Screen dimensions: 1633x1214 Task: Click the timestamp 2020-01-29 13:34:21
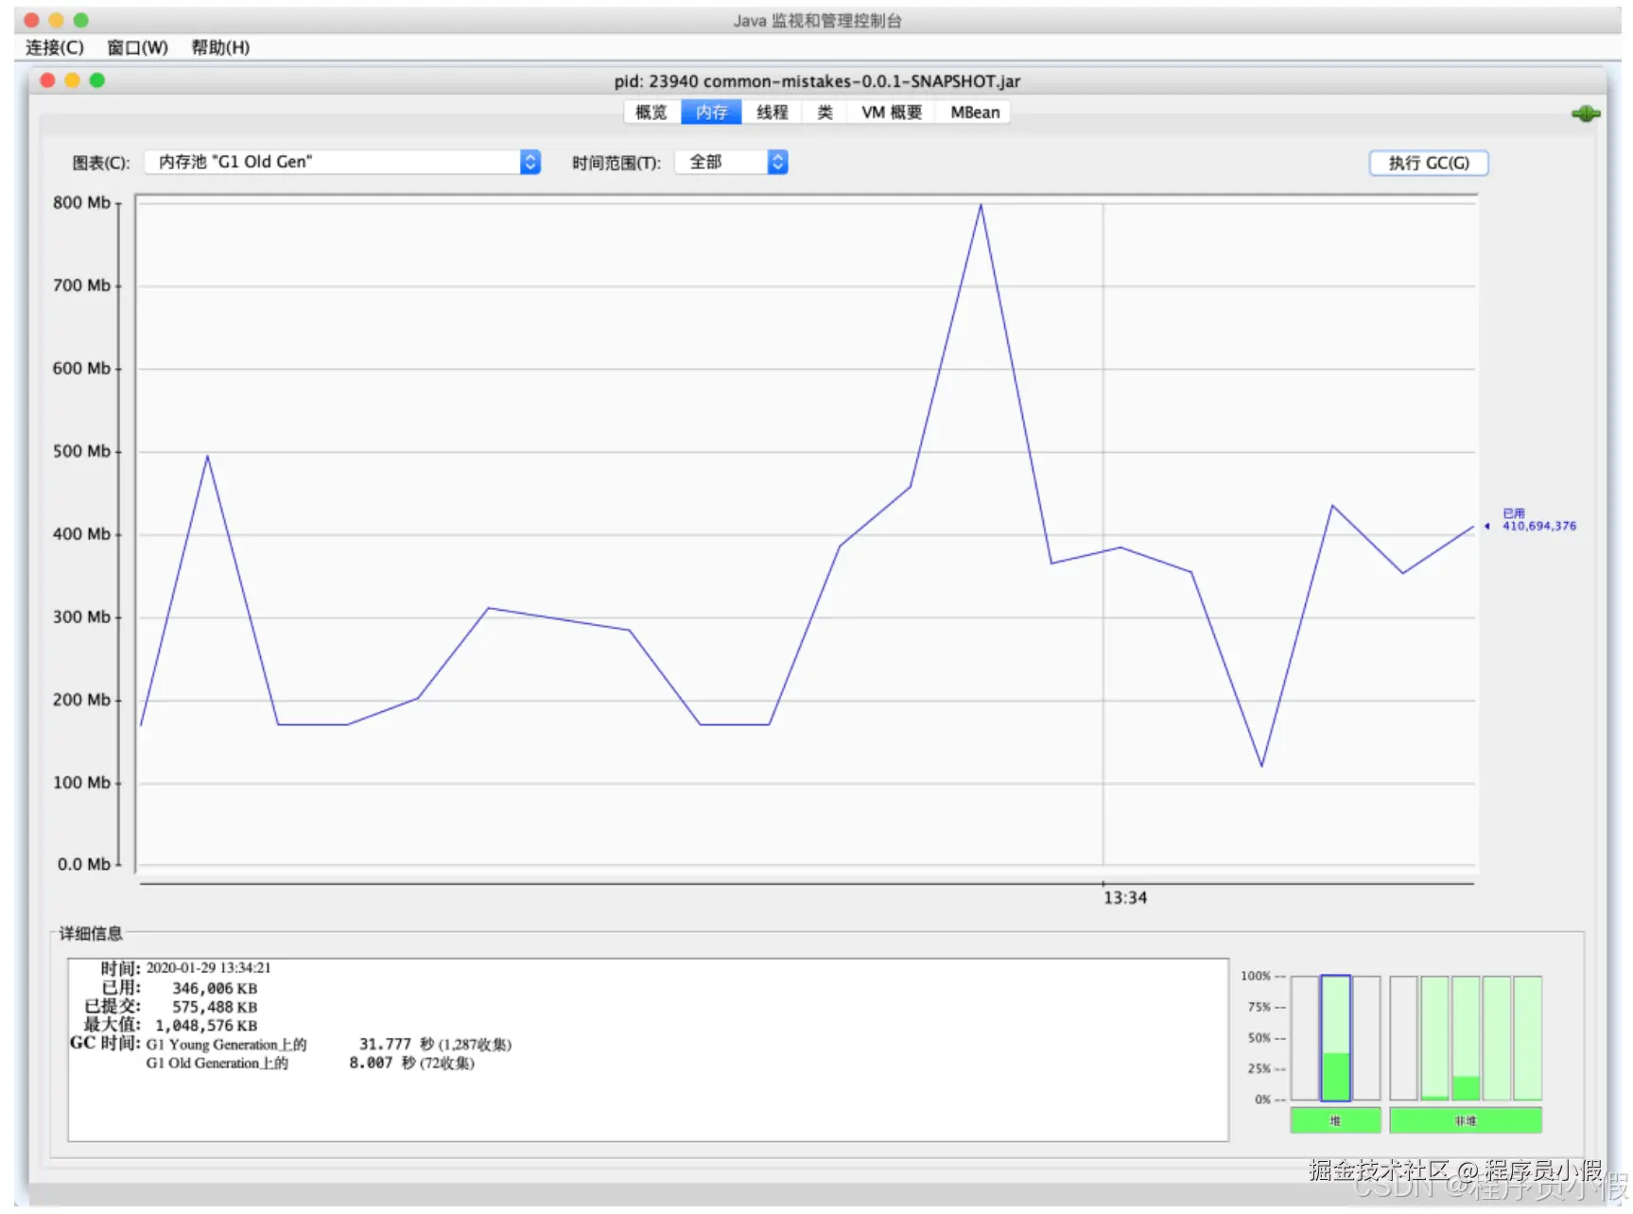click(x=208, y=968)
